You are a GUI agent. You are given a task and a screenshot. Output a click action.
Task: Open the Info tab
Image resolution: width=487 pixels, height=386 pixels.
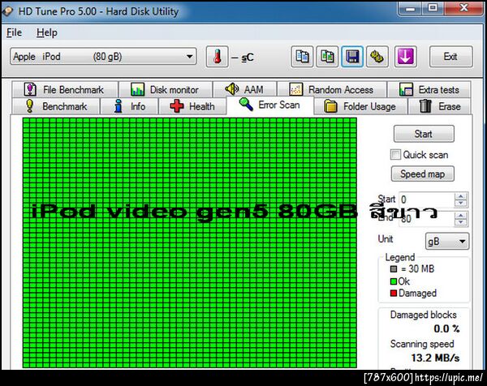[x=129, y=106]
